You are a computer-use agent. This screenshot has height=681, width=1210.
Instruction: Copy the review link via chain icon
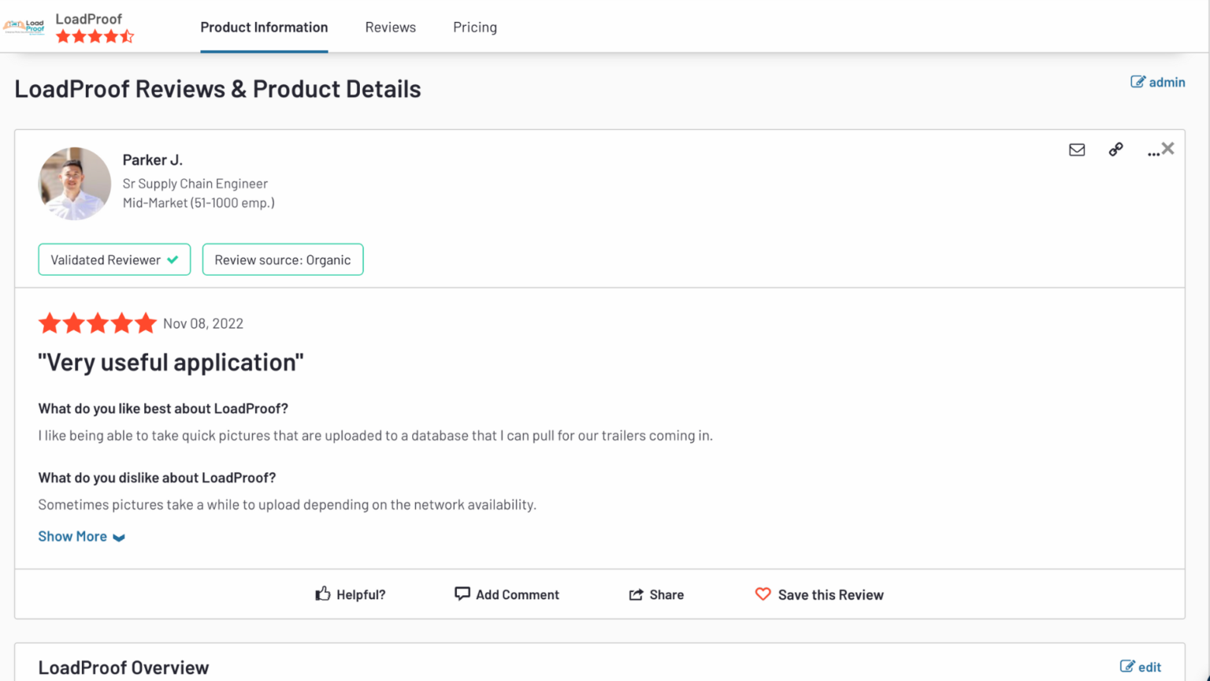click(x=1115, y=149)
